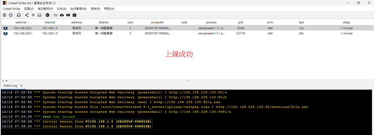Switch to the pivot graph view icon
This screenshot has width=374, height=135.
(27, 15)
